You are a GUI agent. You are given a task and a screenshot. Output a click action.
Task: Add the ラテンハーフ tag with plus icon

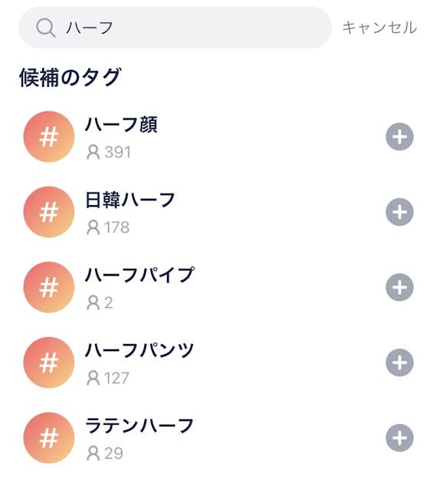pyautogui.click(x=399, y=438)
